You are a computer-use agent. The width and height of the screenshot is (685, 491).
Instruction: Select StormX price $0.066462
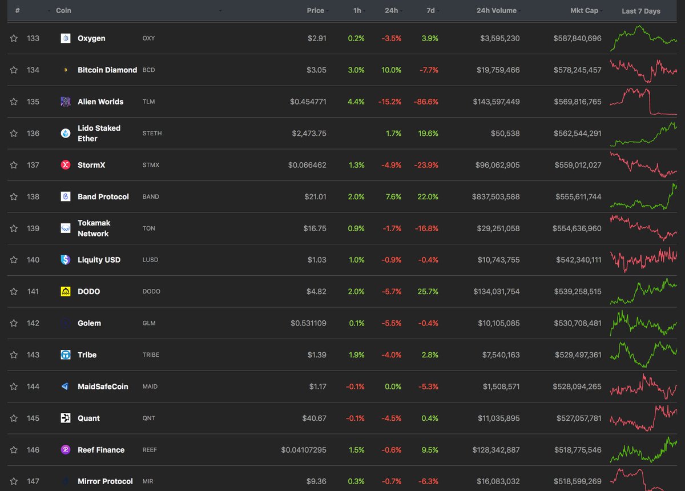308,165
